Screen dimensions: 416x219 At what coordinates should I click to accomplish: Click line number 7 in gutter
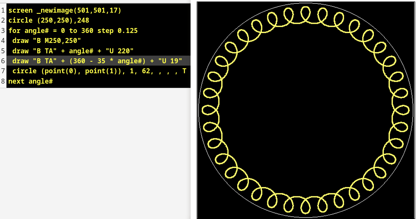pos(3,71)
